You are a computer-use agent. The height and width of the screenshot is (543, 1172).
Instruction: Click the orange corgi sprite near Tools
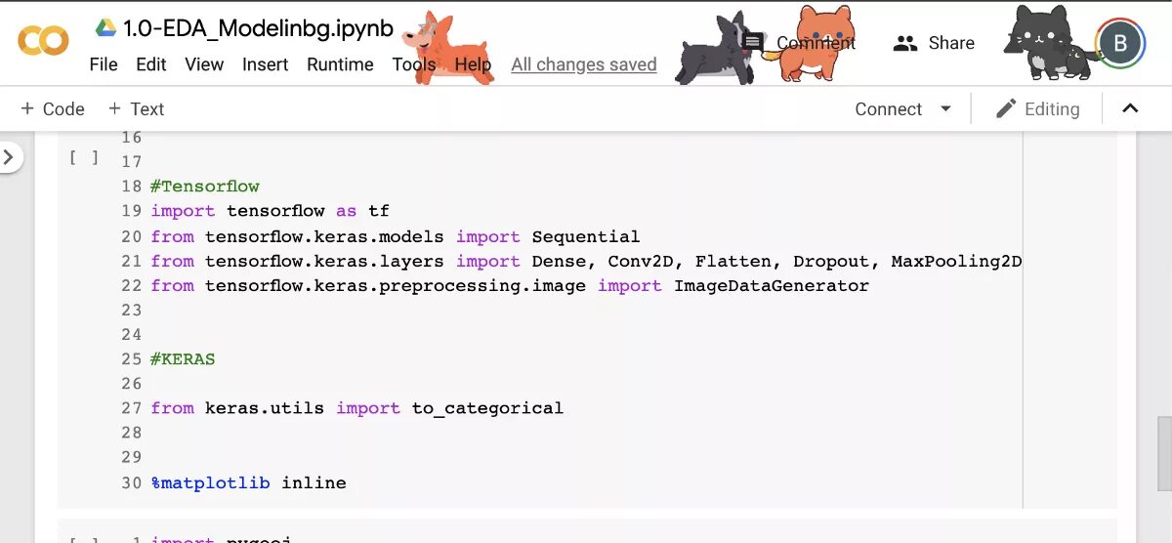(x=447, y=49)
